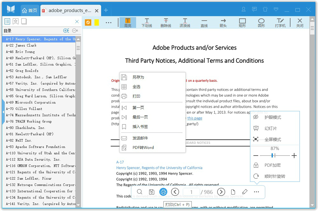
Task: Select the 下划线 underline tool
Action: point(147,22)
